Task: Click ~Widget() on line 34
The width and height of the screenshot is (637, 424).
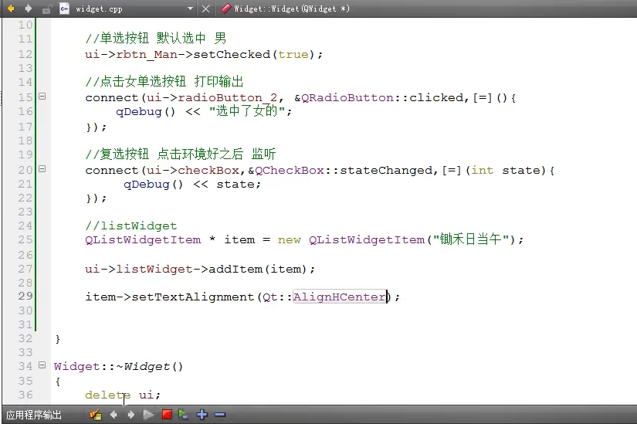Action: click(150, 367)
